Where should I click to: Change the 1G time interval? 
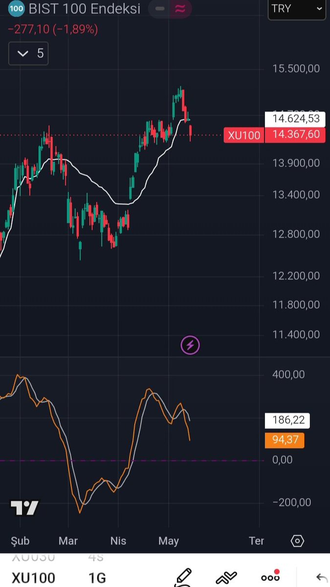[x=97, y=578]
